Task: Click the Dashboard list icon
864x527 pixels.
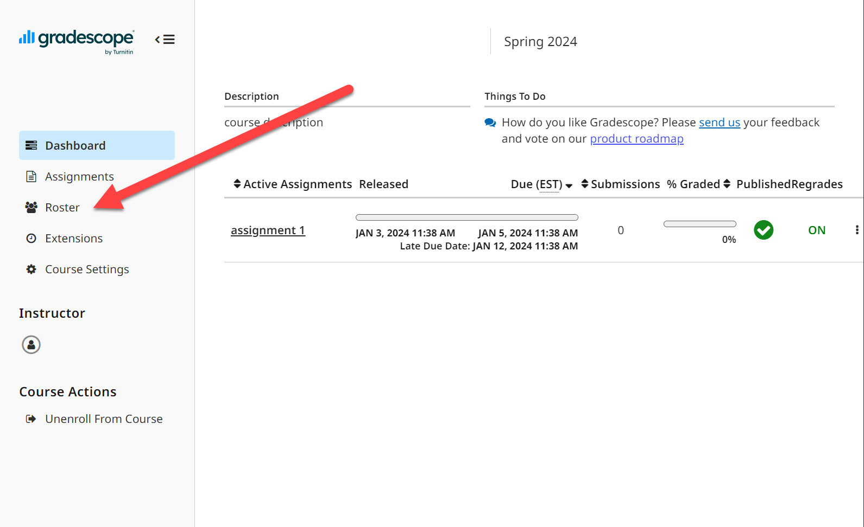Action: pos(31,145)
